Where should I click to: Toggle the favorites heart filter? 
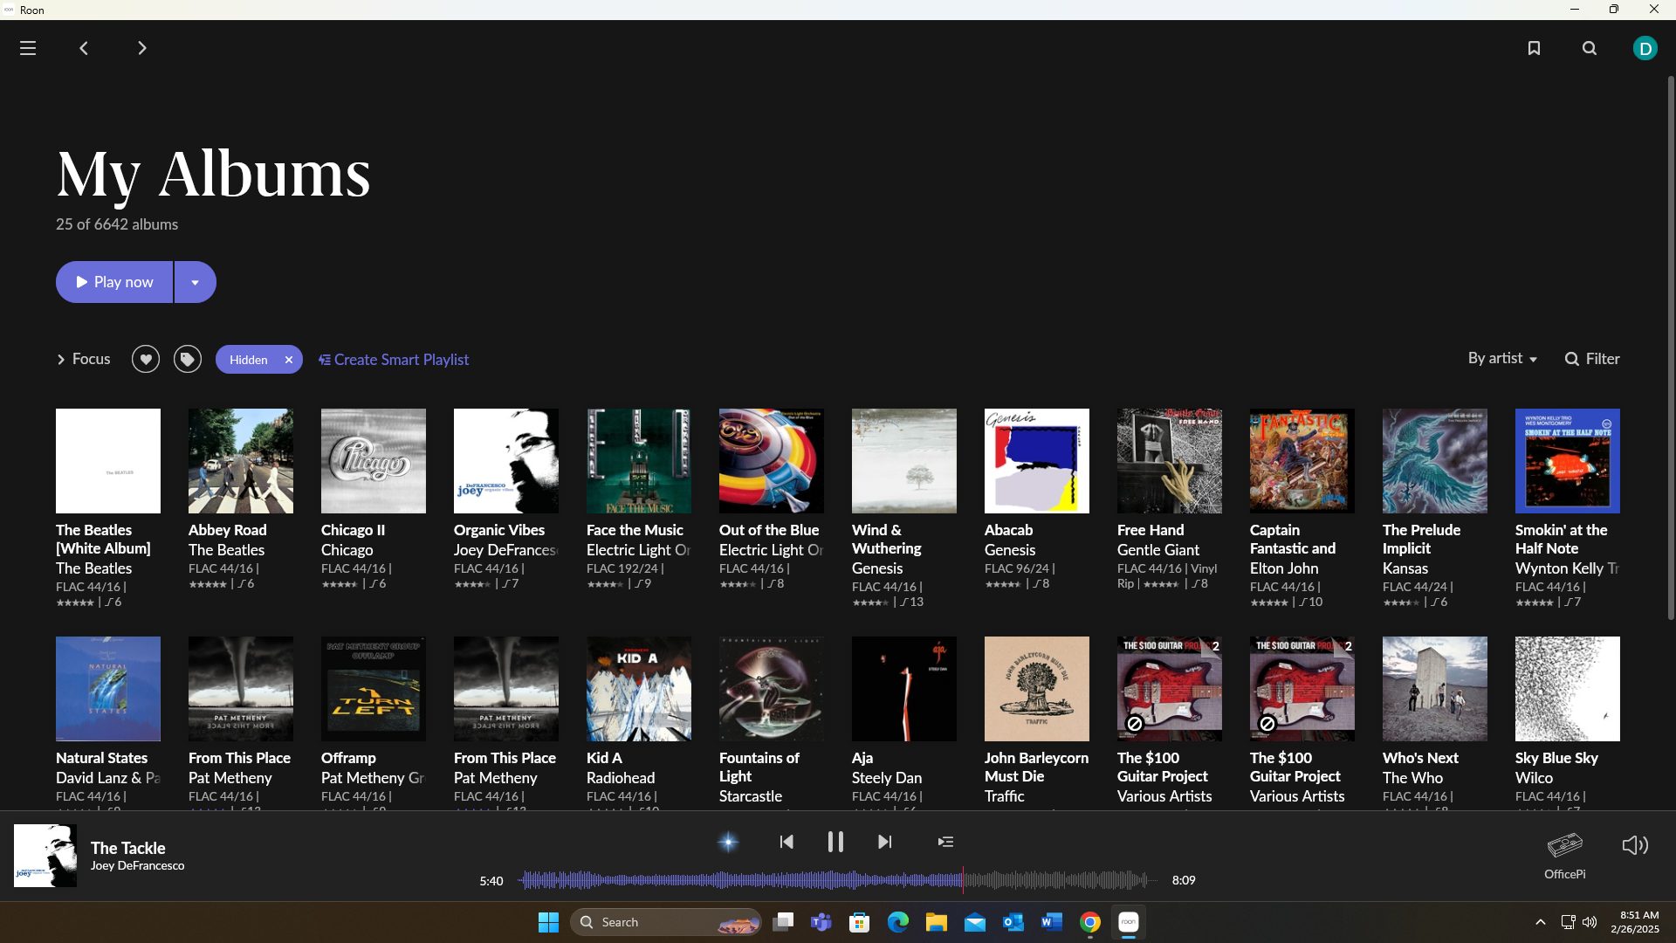click(x=146, y=359)
